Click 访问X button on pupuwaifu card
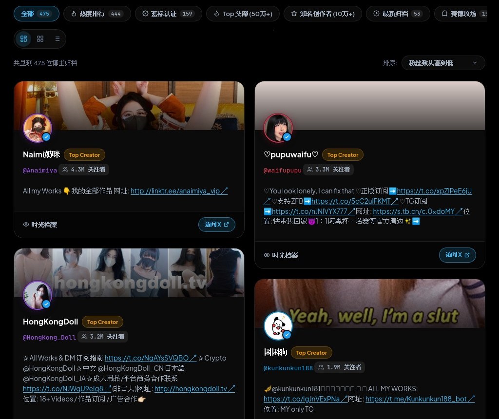 [x=457, y=255]
